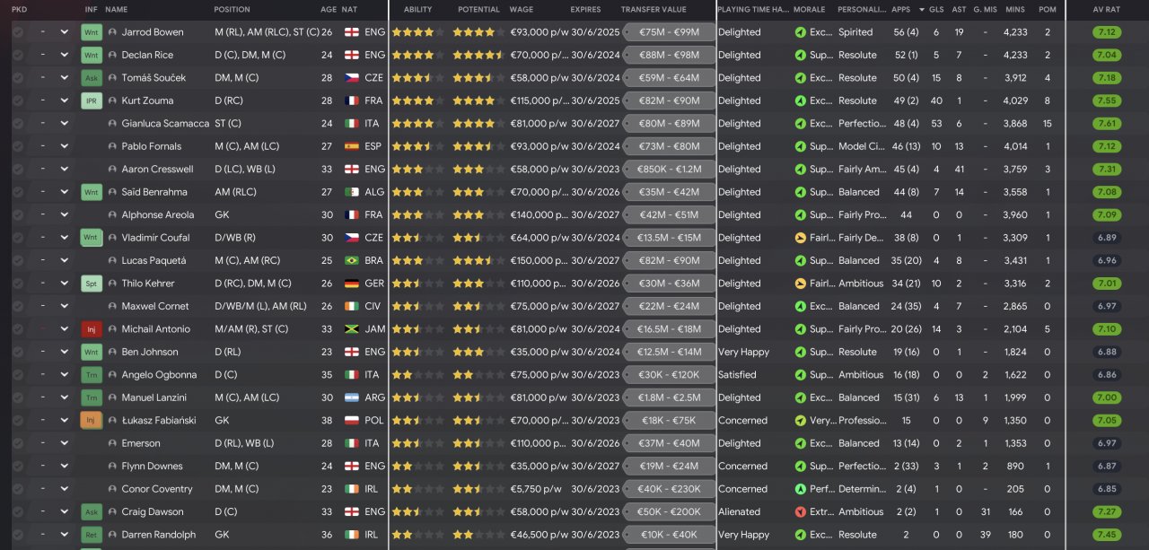Screen dimensions: 1149x550
Task: Tick the selection checkbox for Jarrod Bowen
Action: 17,32
